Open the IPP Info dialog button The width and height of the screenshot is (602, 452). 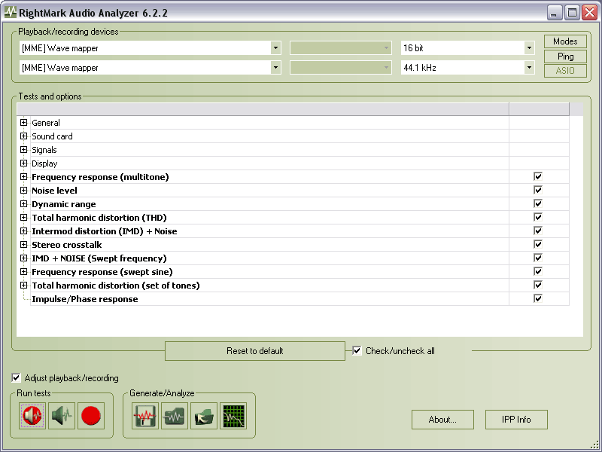click(x=515, y=420)
